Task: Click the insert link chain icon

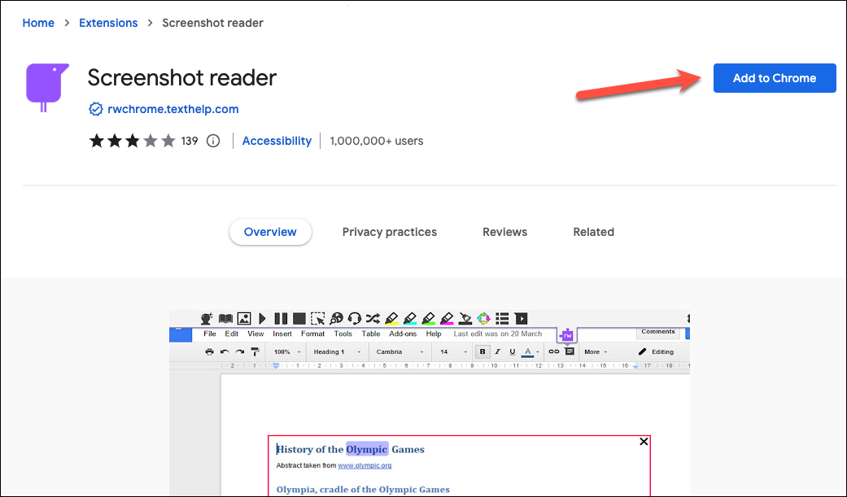Action: [x=554, y=351]
